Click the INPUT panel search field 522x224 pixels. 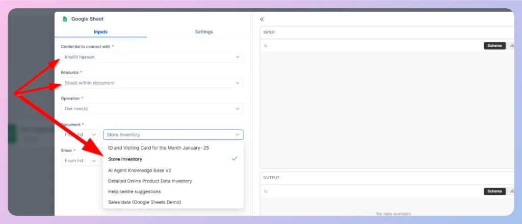tap(373, 46)
